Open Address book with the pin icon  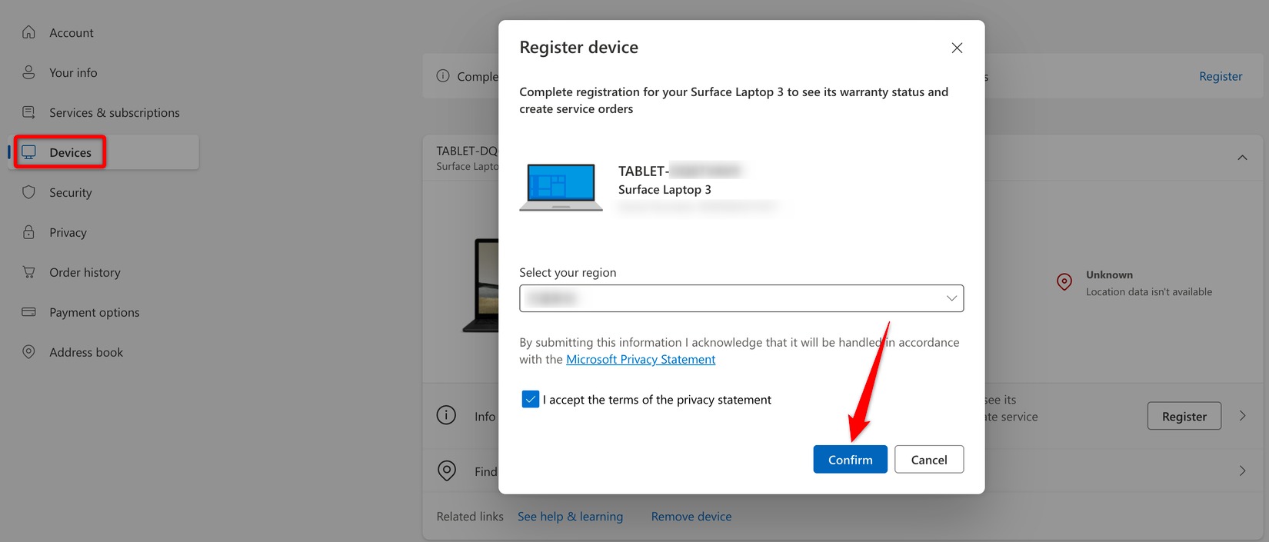[x=28, y=352]
